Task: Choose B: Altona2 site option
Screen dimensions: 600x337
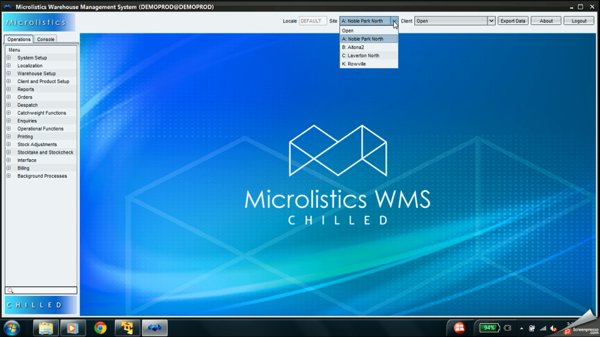Action: point(369,47)
